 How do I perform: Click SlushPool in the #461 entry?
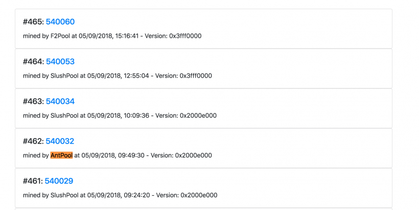(x=64, y=195)
